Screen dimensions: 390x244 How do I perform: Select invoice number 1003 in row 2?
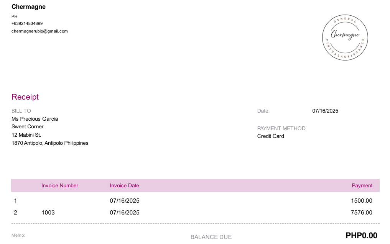click(x=48, y=213)
